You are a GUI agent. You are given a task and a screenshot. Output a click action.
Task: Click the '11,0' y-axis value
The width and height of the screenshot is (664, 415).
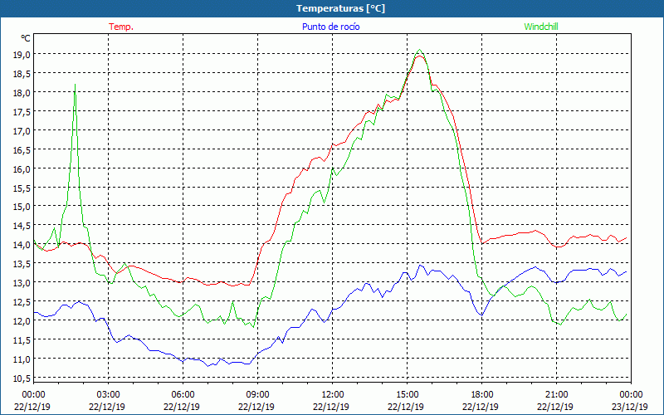pos(22,359)
